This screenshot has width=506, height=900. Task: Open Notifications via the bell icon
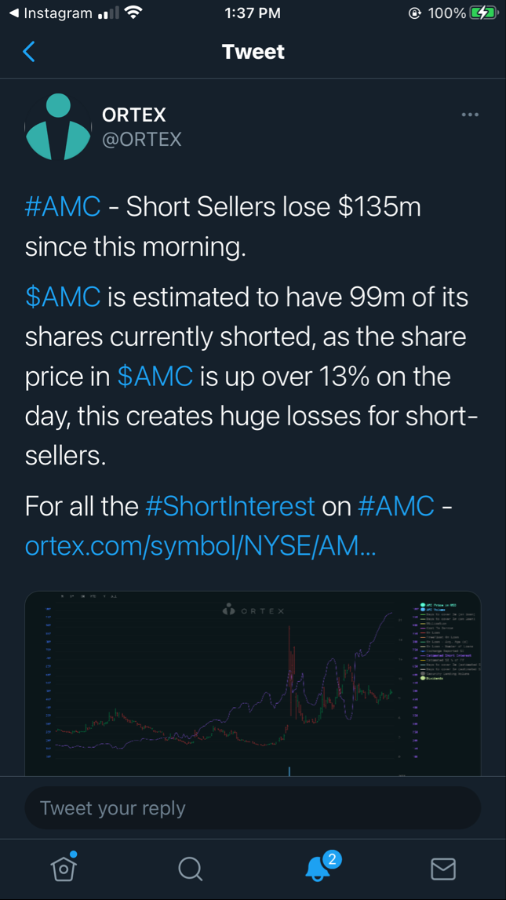click(316, 868)
